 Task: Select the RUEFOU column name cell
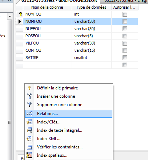[x=47, y=29]
